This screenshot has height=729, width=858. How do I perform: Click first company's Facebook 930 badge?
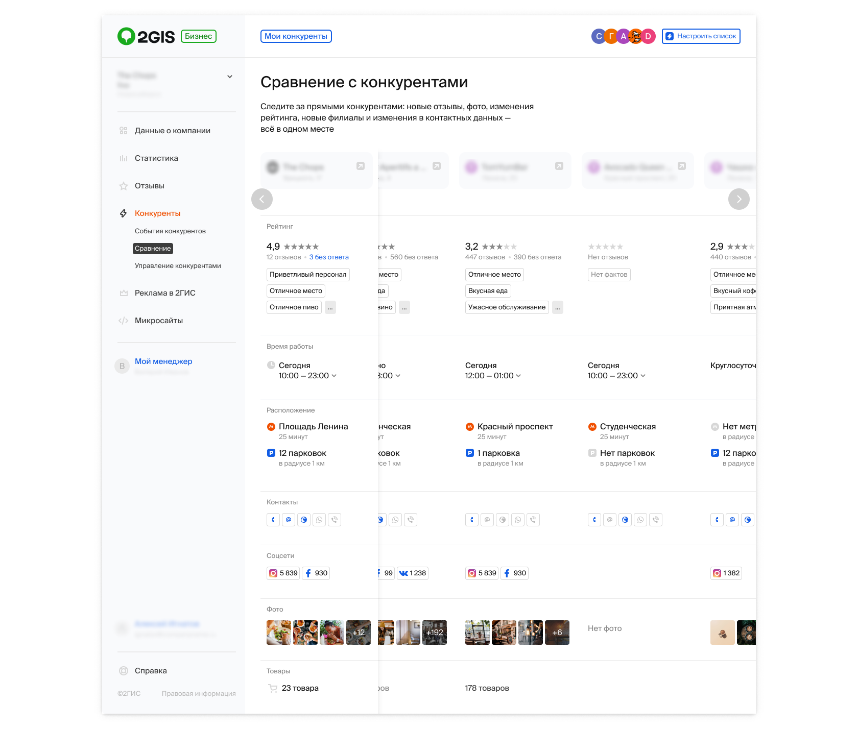tap(316, 573)
